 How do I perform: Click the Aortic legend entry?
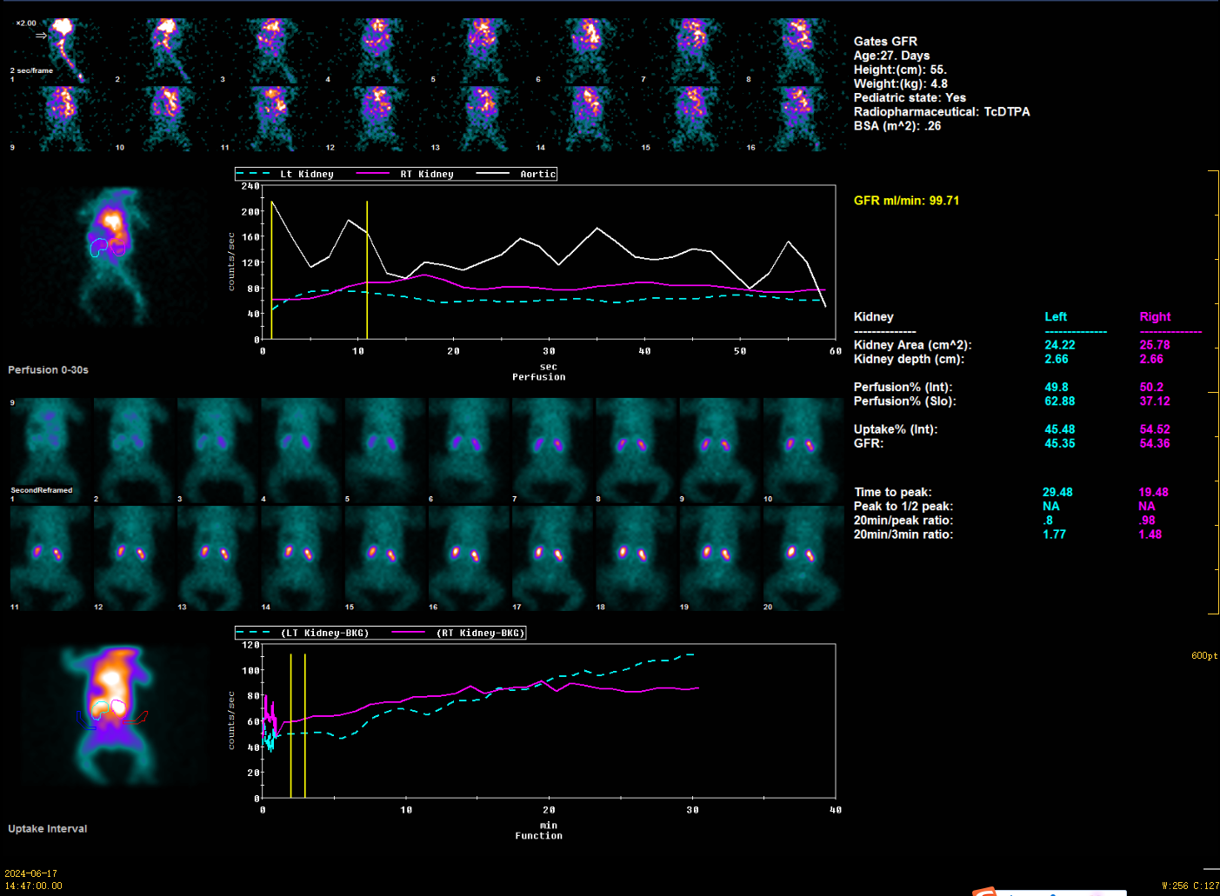tap(517, 174)
